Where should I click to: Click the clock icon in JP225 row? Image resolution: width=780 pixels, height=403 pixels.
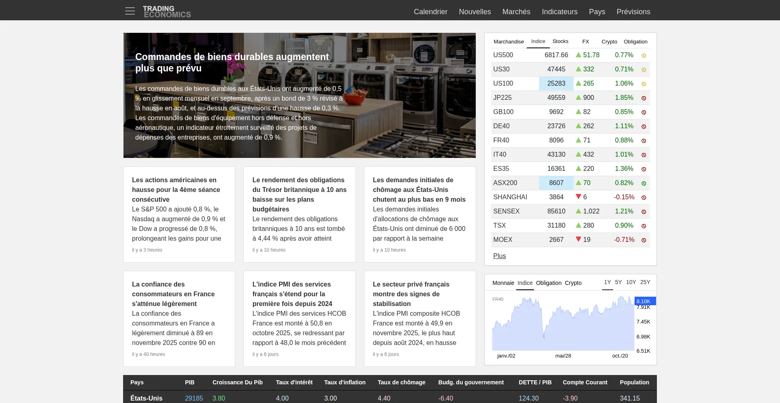point(643,98)
